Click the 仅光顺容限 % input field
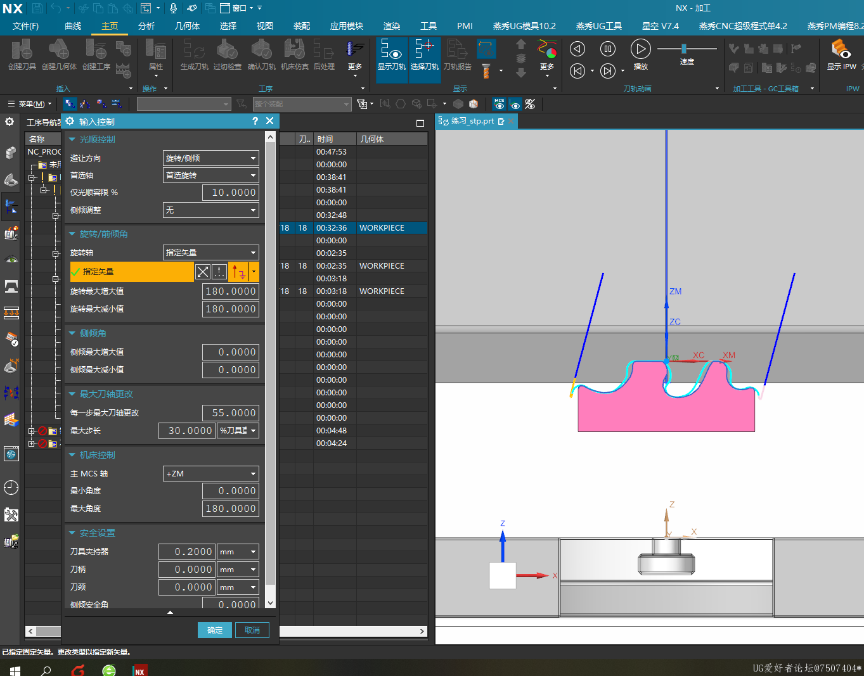This screenshot has height=676, width=864. (x=231, y=192)
